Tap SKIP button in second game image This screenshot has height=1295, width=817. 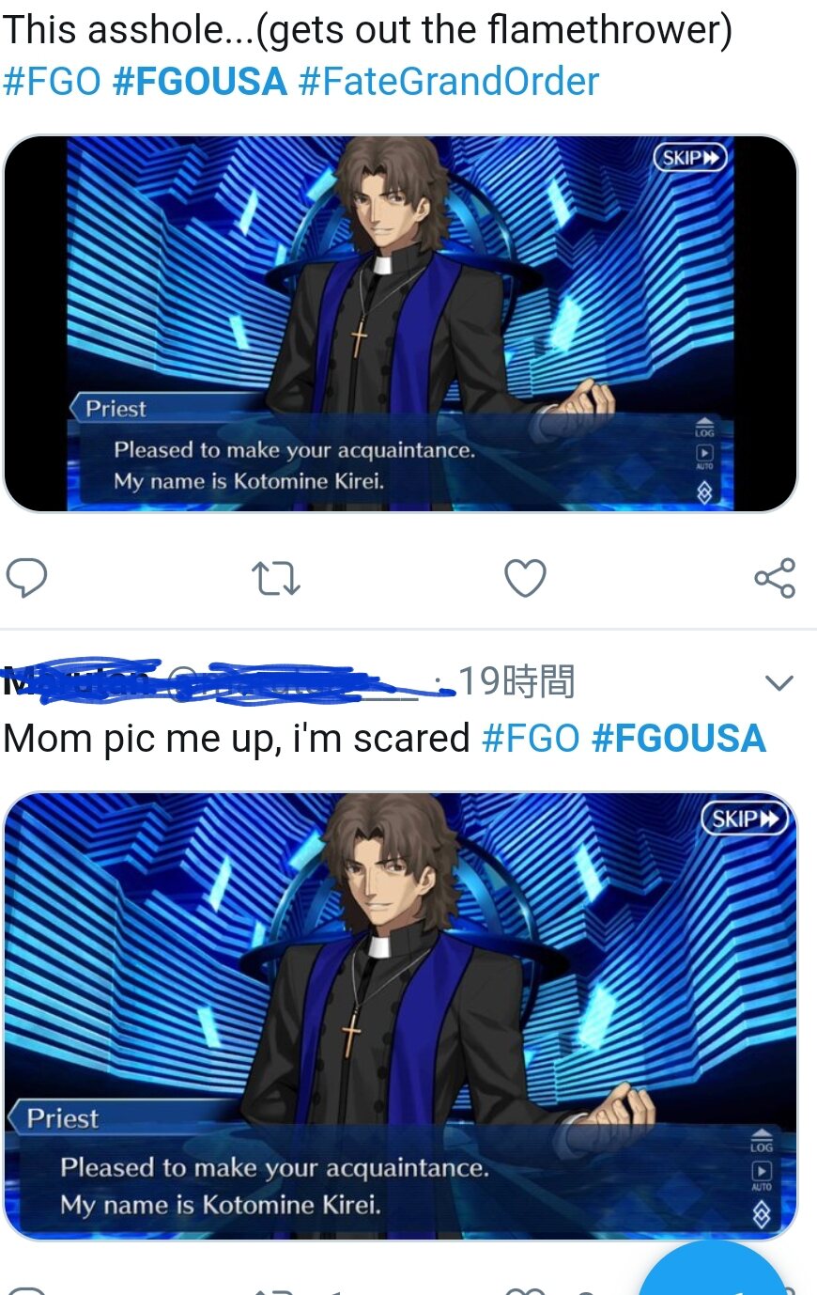746,819
